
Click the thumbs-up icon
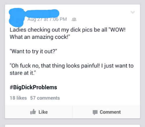[x=33, y=112]
